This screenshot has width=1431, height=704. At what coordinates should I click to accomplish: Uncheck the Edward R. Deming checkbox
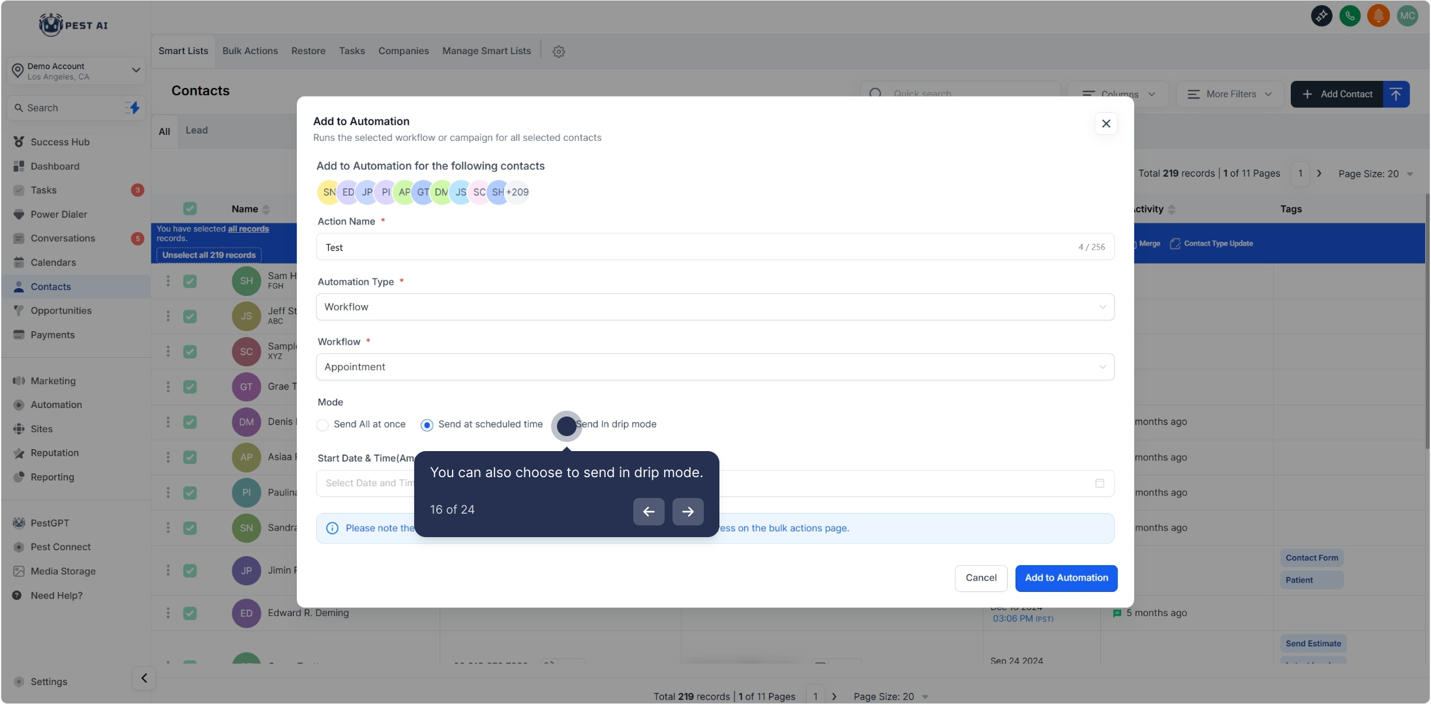(x=190, y=613)
